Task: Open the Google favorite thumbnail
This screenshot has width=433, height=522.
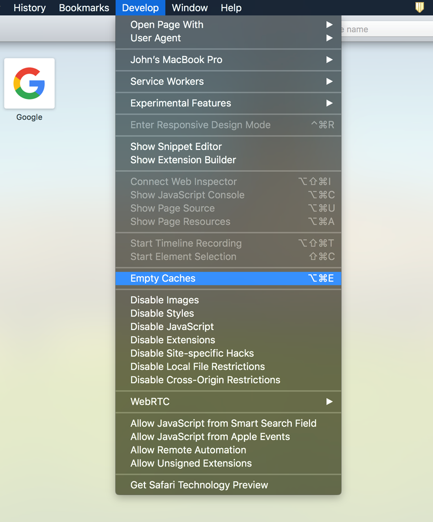Action: coord(29,83)
